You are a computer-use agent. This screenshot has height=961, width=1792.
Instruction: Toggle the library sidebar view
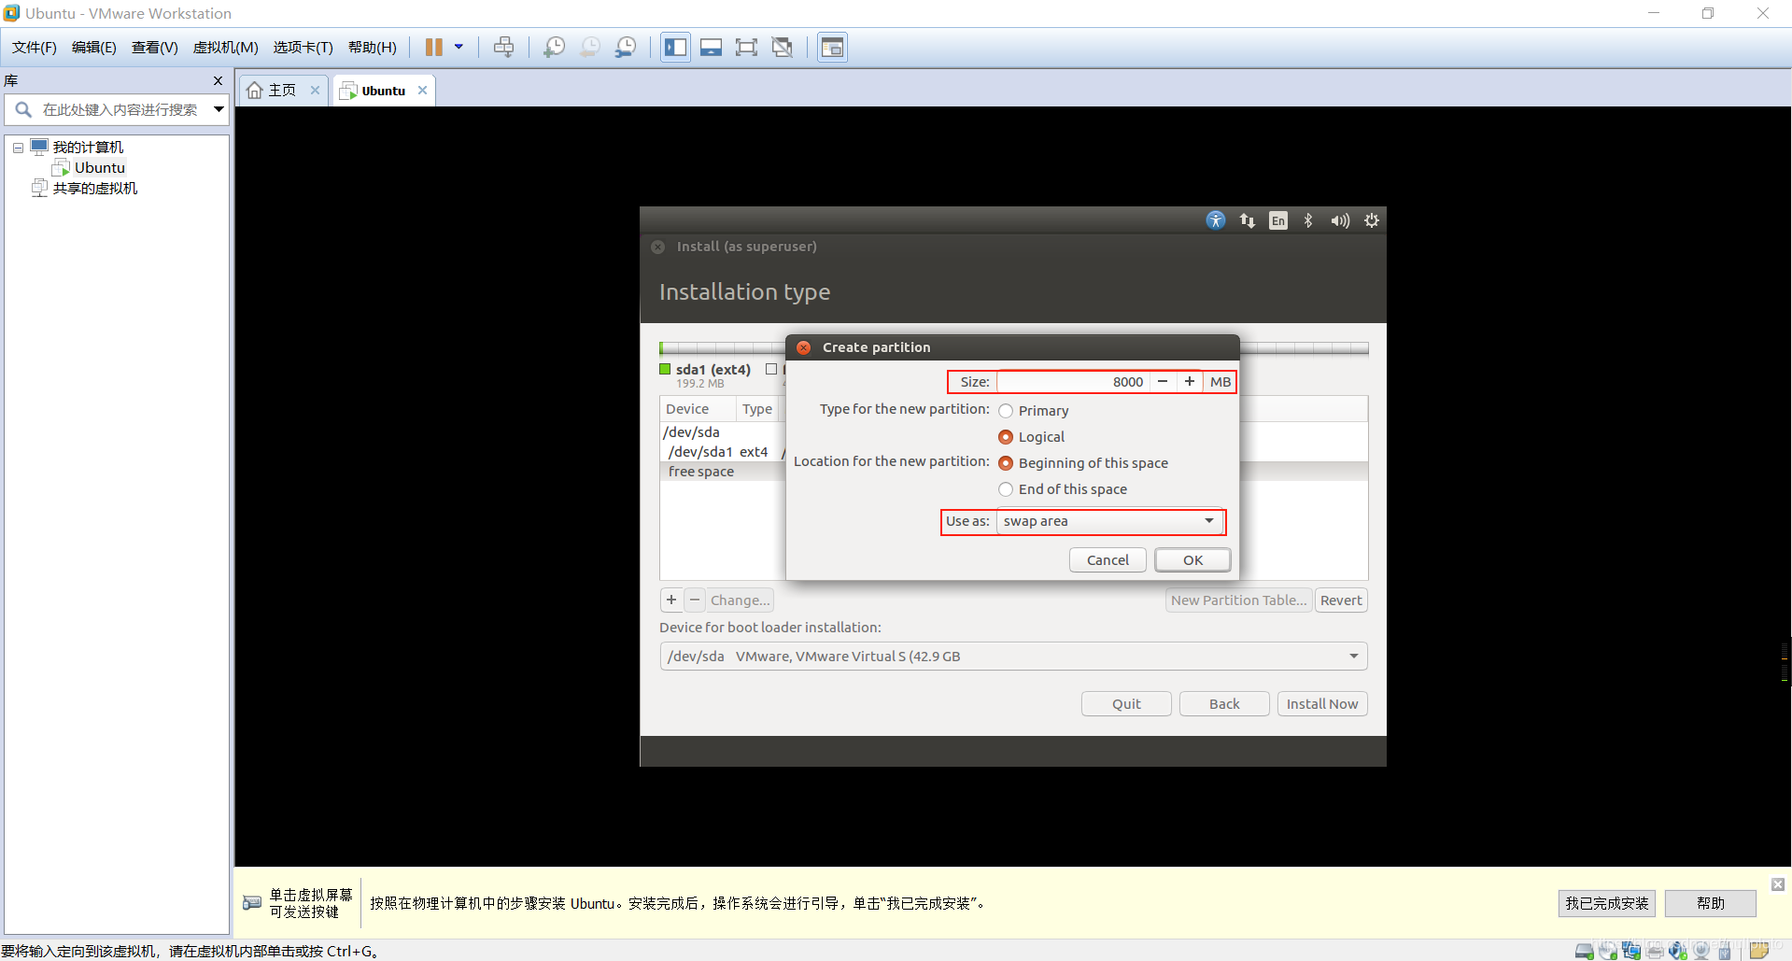point(675,47)
